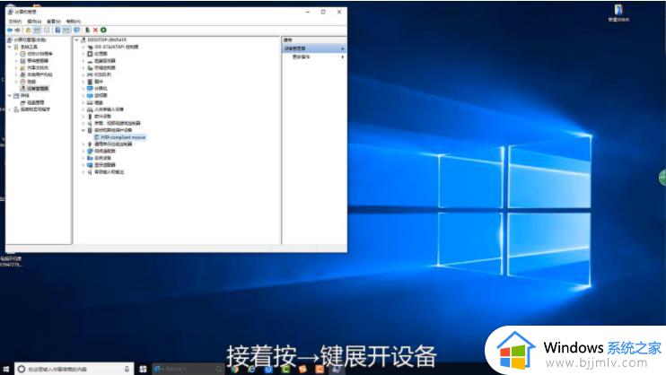Expand the 人体学输入设备 Human Interface Devices node
Screen dimensions: 666x375
tap(83, 109)
